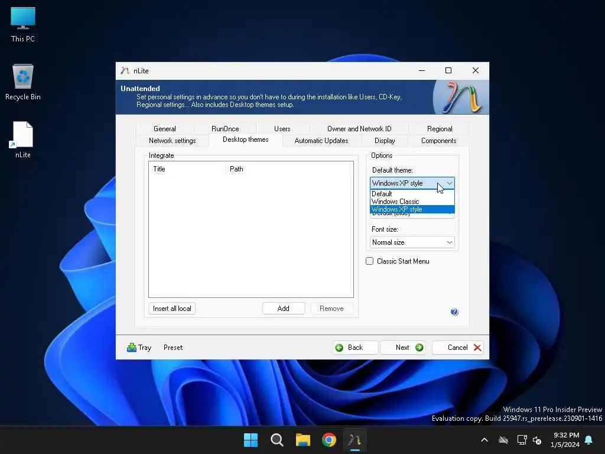Screen dimensions: 605x454
Task: Open network status tray icon
Action: pyautogui.click(x=522, y=440)
